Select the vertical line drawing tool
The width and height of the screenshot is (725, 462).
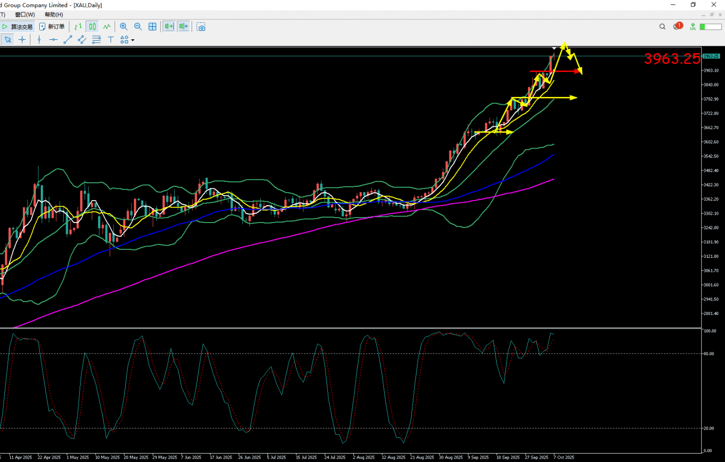coord(39,40)
